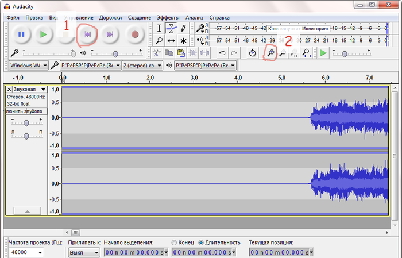Select the Длительность radio button

tap(201, 242)
